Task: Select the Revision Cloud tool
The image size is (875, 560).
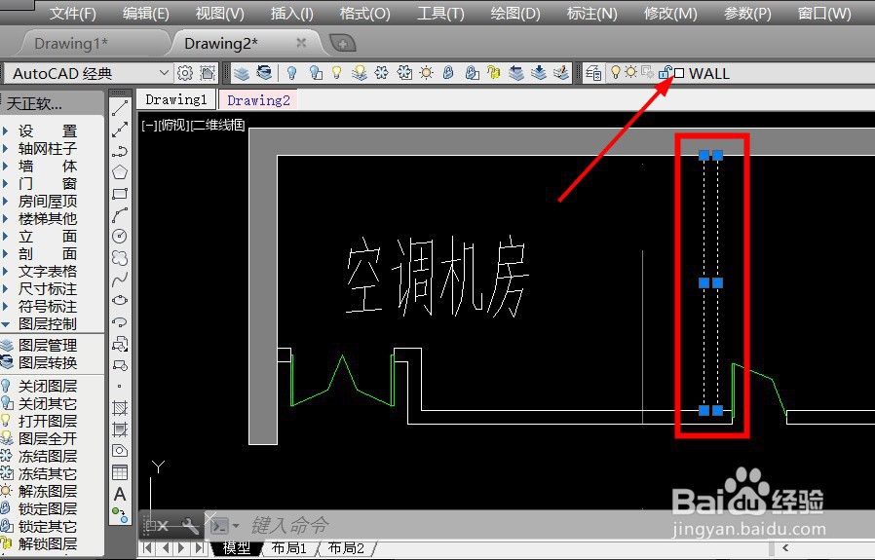Action: tap(120, 258)
